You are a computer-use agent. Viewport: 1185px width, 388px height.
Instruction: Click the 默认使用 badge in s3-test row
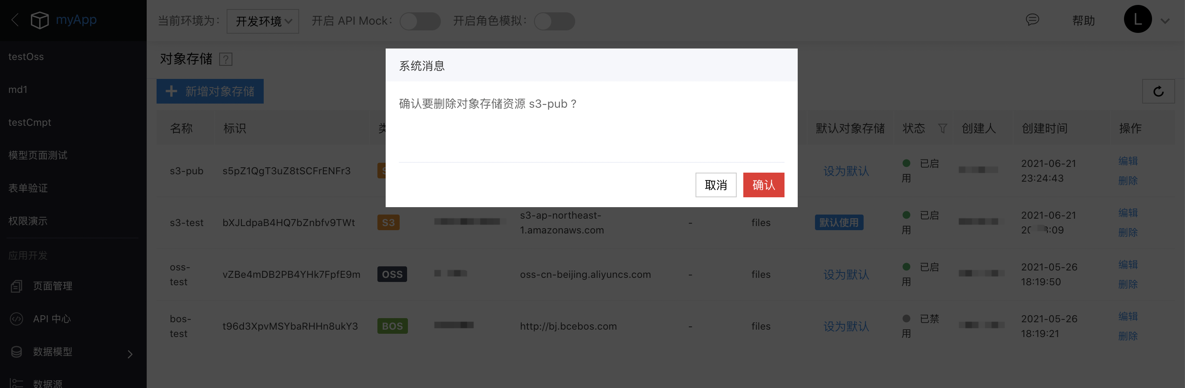pyautogui.click(x=839, y=222)
